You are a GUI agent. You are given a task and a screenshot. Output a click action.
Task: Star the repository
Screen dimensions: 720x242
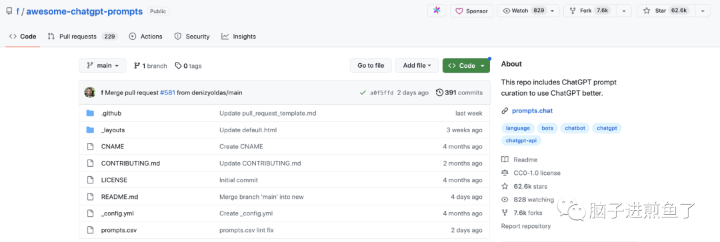(x=667, y=11)
